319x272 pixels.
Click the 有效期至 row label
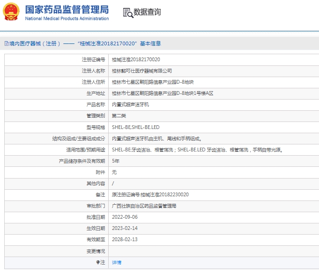pos(96,240)
